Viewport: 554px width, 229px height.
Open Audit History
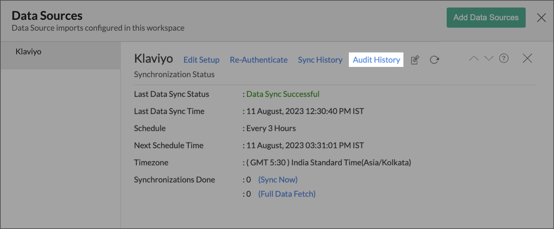click(x=376, y=60)
